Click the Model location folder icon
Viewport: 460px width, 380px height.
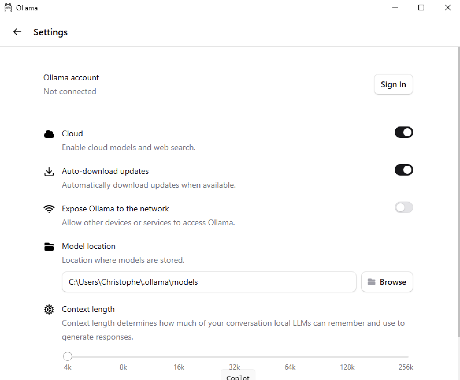point(49,247)
